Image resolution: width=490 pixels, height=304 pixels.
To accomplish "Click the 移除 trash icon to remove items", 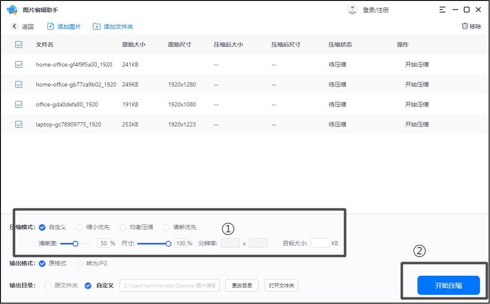I will (465, 26).
